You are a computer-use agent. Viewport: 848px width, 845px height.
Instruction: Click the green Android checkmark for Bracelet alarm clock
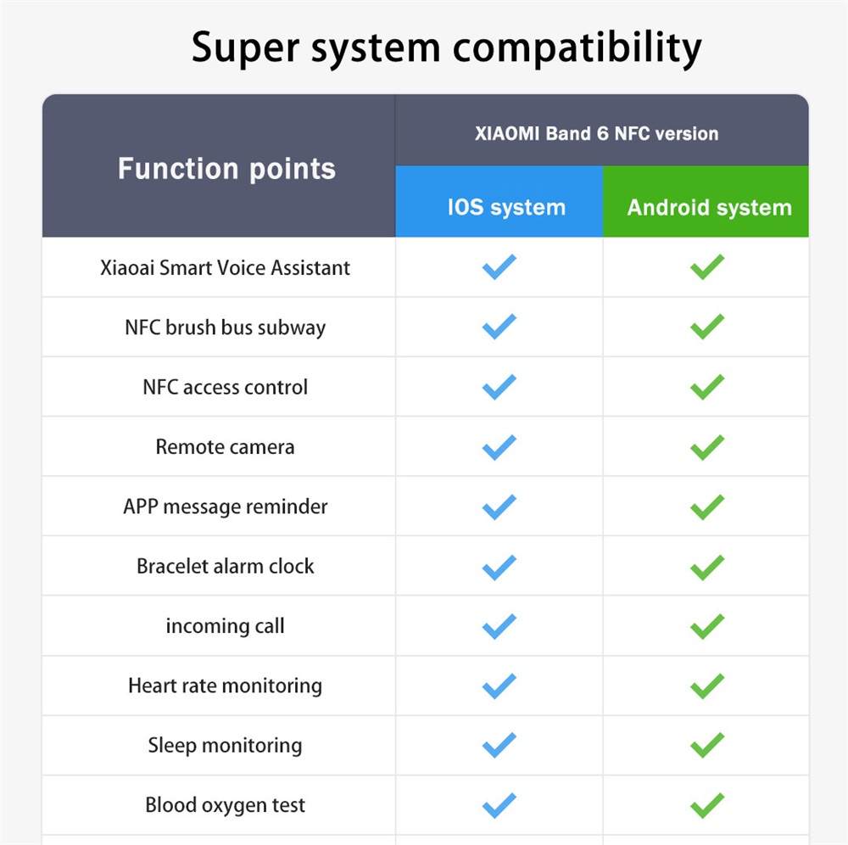(x=706, y=566)
